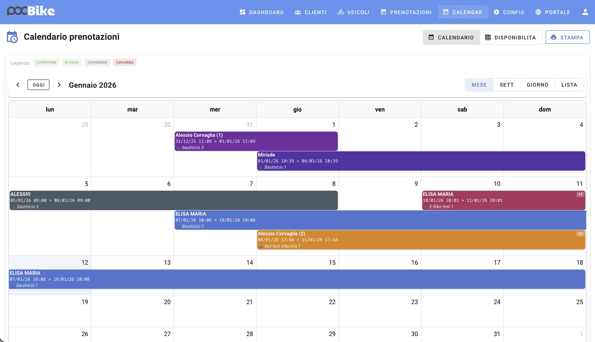Go to the Clienti section
Image resolution: width=595 pixels, height=342 pixels.
tap(310, 12)
